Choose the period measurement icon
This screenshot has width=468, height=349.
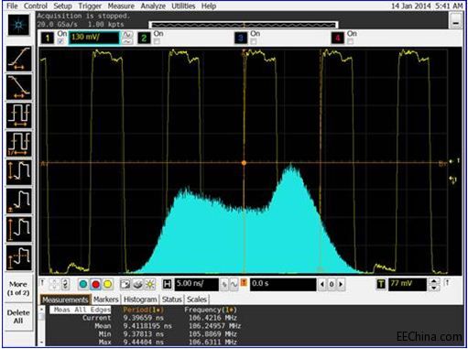(19, 115)
